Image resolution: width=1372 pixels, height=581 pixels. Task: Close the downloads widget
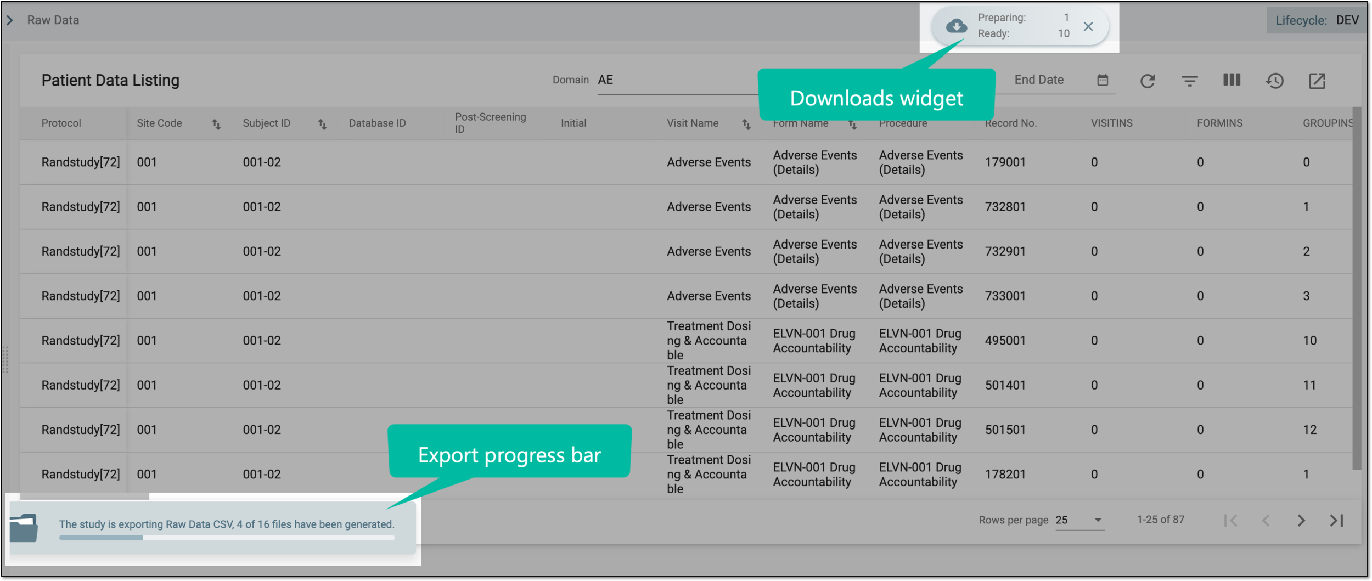[1088, 26]
